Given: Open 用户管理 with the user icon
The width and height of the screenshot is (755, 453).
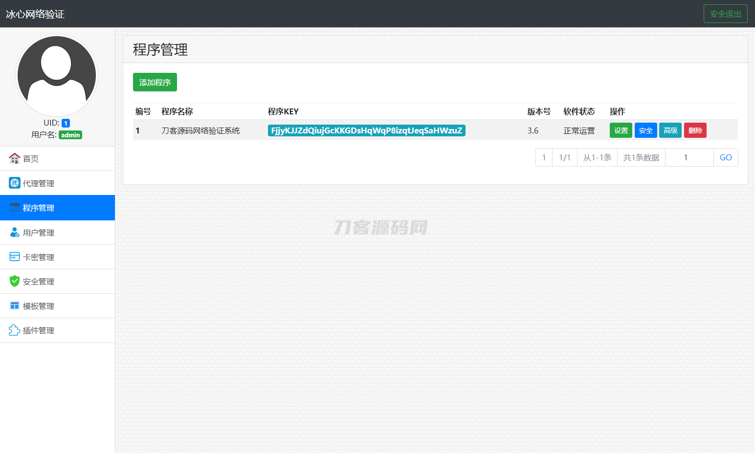Looking at the screenshot, I should (x=14, y=232).
